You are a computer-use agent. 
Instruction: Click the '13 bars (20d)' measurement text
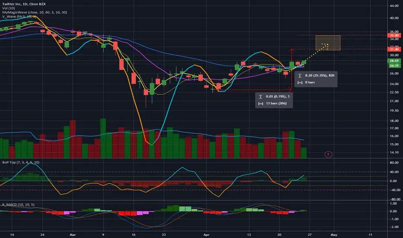[276, 103]
